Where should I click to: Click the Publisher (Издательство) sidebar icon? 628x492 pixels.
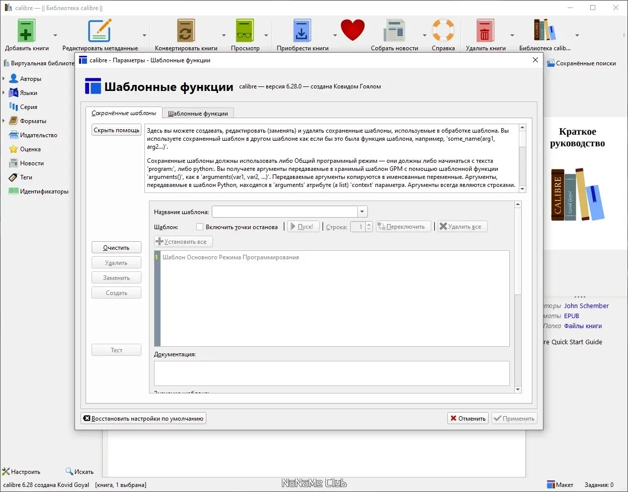13,135
